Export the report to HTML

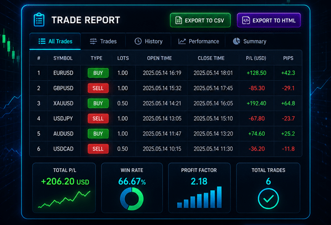pos(269,20)
